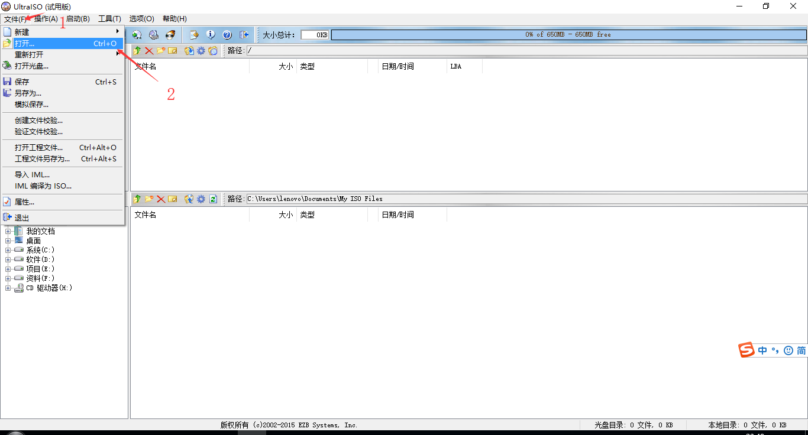Click the red X delete icon beside path /
Image resolution: width=808 pixels, height=435 pixels.
[x=149, y=51]
